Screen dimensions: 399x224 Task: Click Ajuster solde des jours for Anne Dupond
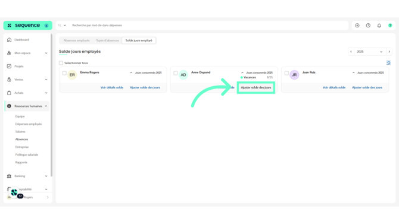click(256, 87)
